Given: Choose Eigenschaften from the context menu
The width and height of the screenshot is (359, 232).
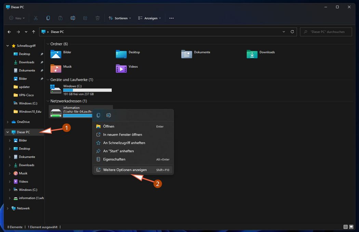Looking at the screenshot, I should pos(133,160).
